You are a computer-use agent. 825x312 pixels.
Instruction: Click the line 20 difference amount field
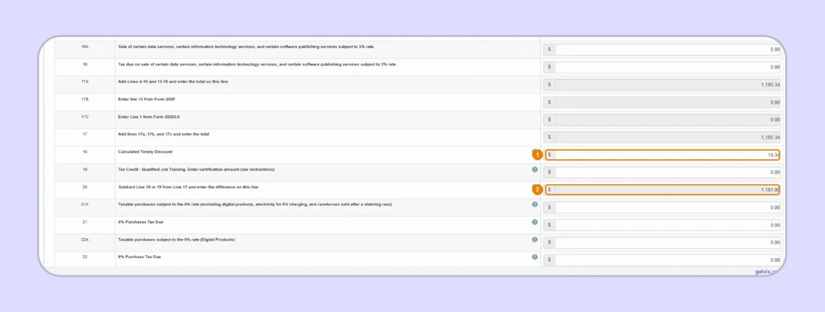[x=667, y=190]
